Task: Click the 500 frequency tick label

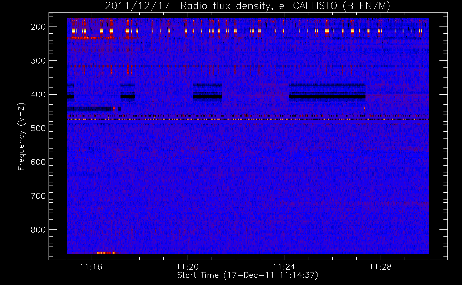Action: (38, 128)
